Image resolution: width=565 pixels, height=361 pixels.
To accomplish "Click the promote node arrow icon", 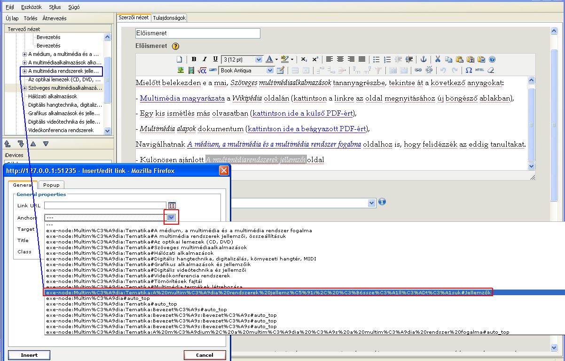I will (8, 143).
